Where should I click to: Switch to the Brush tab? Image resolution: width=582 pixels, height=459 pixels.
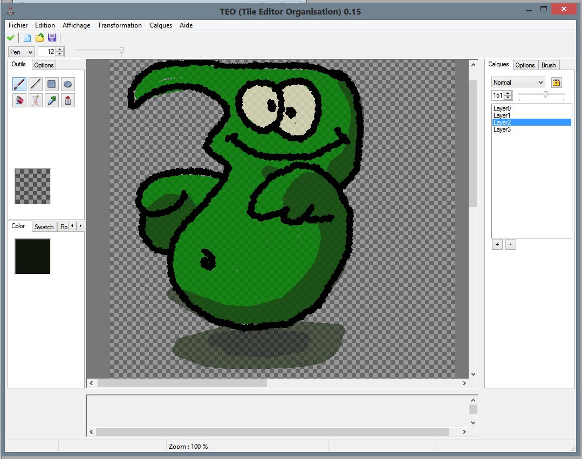click(x=548, y=65)
